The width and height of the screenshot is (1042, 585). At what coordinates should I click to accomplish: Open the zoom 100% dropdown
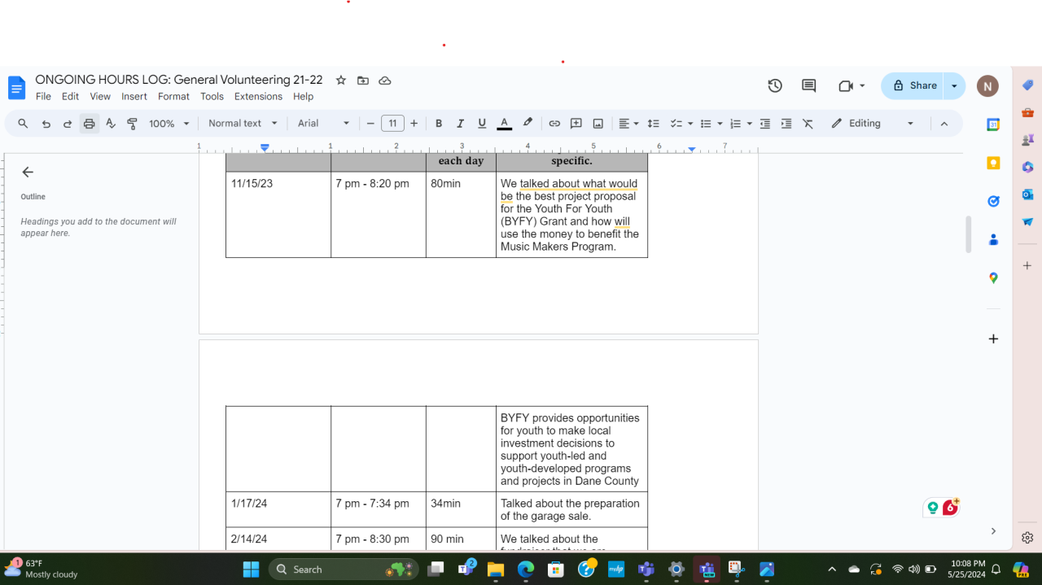click(x=169, y=124)
